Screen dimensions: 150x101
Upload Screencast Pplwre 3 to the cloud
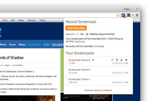[126, 60]
